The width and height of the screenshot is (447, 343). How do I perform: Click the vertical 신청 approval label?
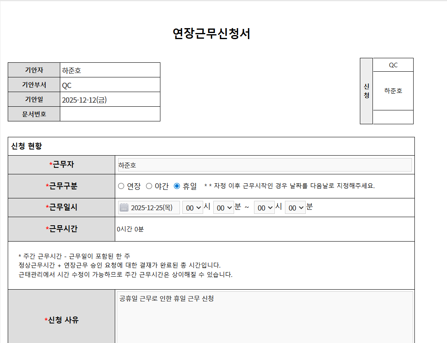(x=366, y=91)
